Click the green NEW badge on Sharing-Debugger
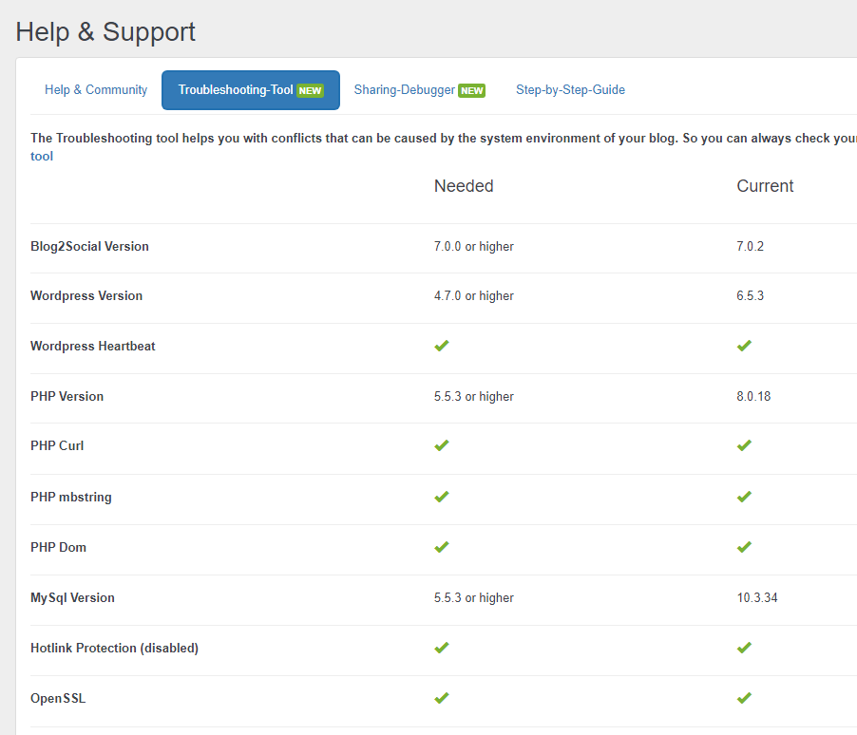The image size is (857, 735). pos(471,91)
